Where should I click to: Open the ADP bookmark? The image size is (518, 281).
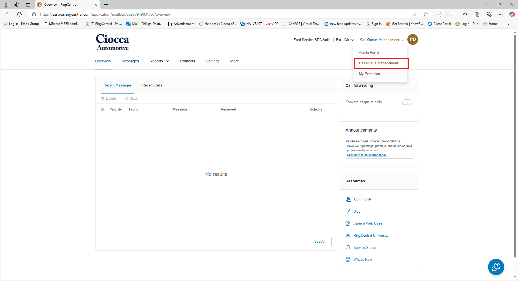pyautogui.click(x=272, y=24)
